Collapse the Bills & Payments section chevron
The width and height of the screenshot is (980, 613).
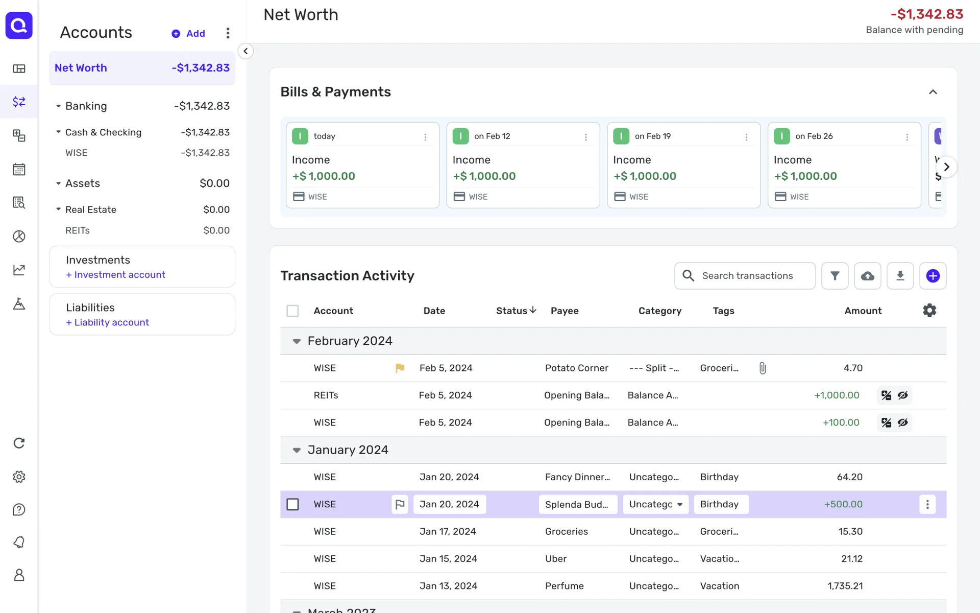click(933, 92)
